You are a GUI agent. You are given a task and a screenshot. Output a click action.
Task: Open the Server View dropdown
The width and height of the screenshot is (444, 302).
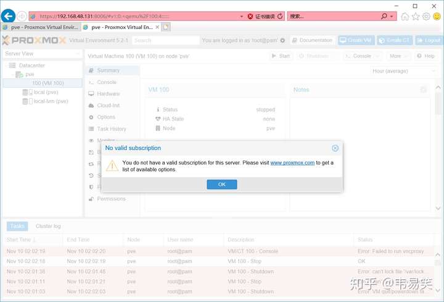coord(43,54)
